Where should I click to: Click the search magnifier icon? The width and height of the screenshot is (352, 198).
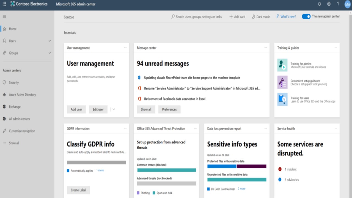point(173,16)
